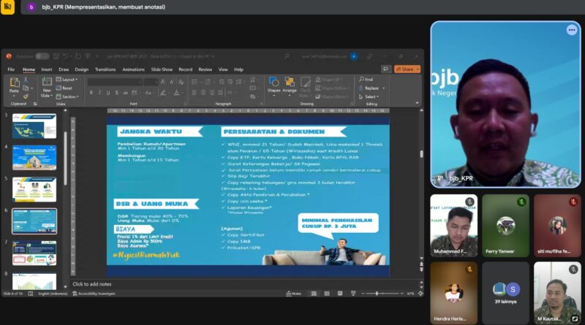Select slide 5 thumbnail in slide panel
The width and height of the screenshot is (585, 325).
click(34, 189)
